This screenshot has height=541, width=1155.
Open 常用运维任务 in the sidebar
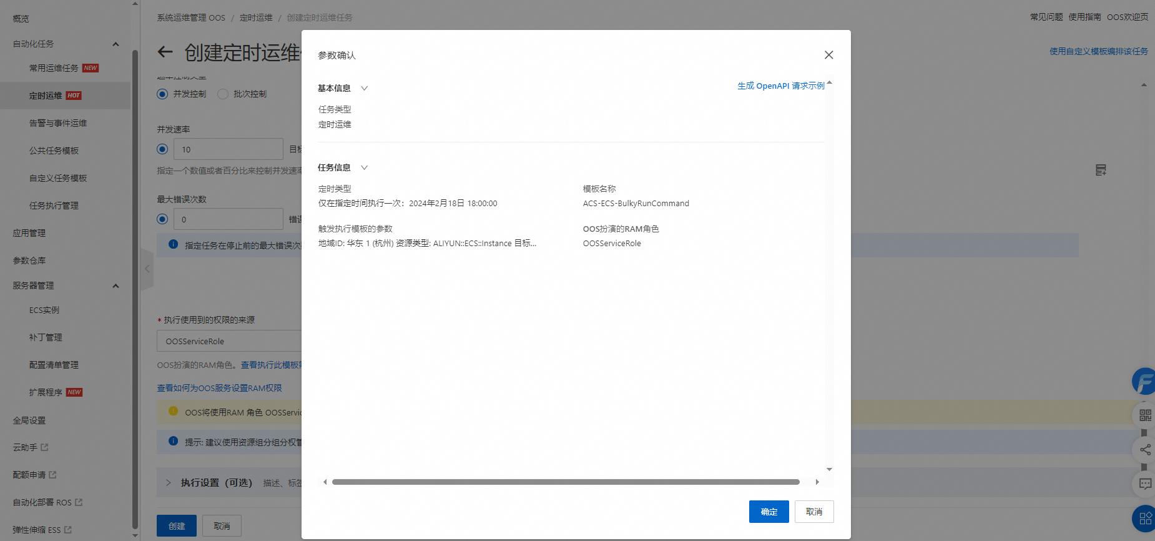(x=54, y=68)
